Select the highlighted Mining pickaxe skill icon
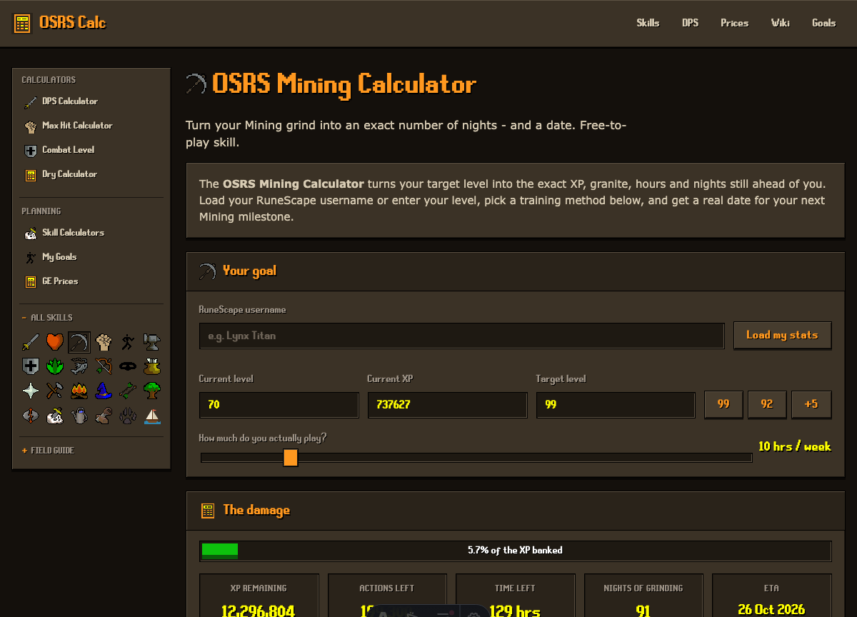 tap(79, 342)
